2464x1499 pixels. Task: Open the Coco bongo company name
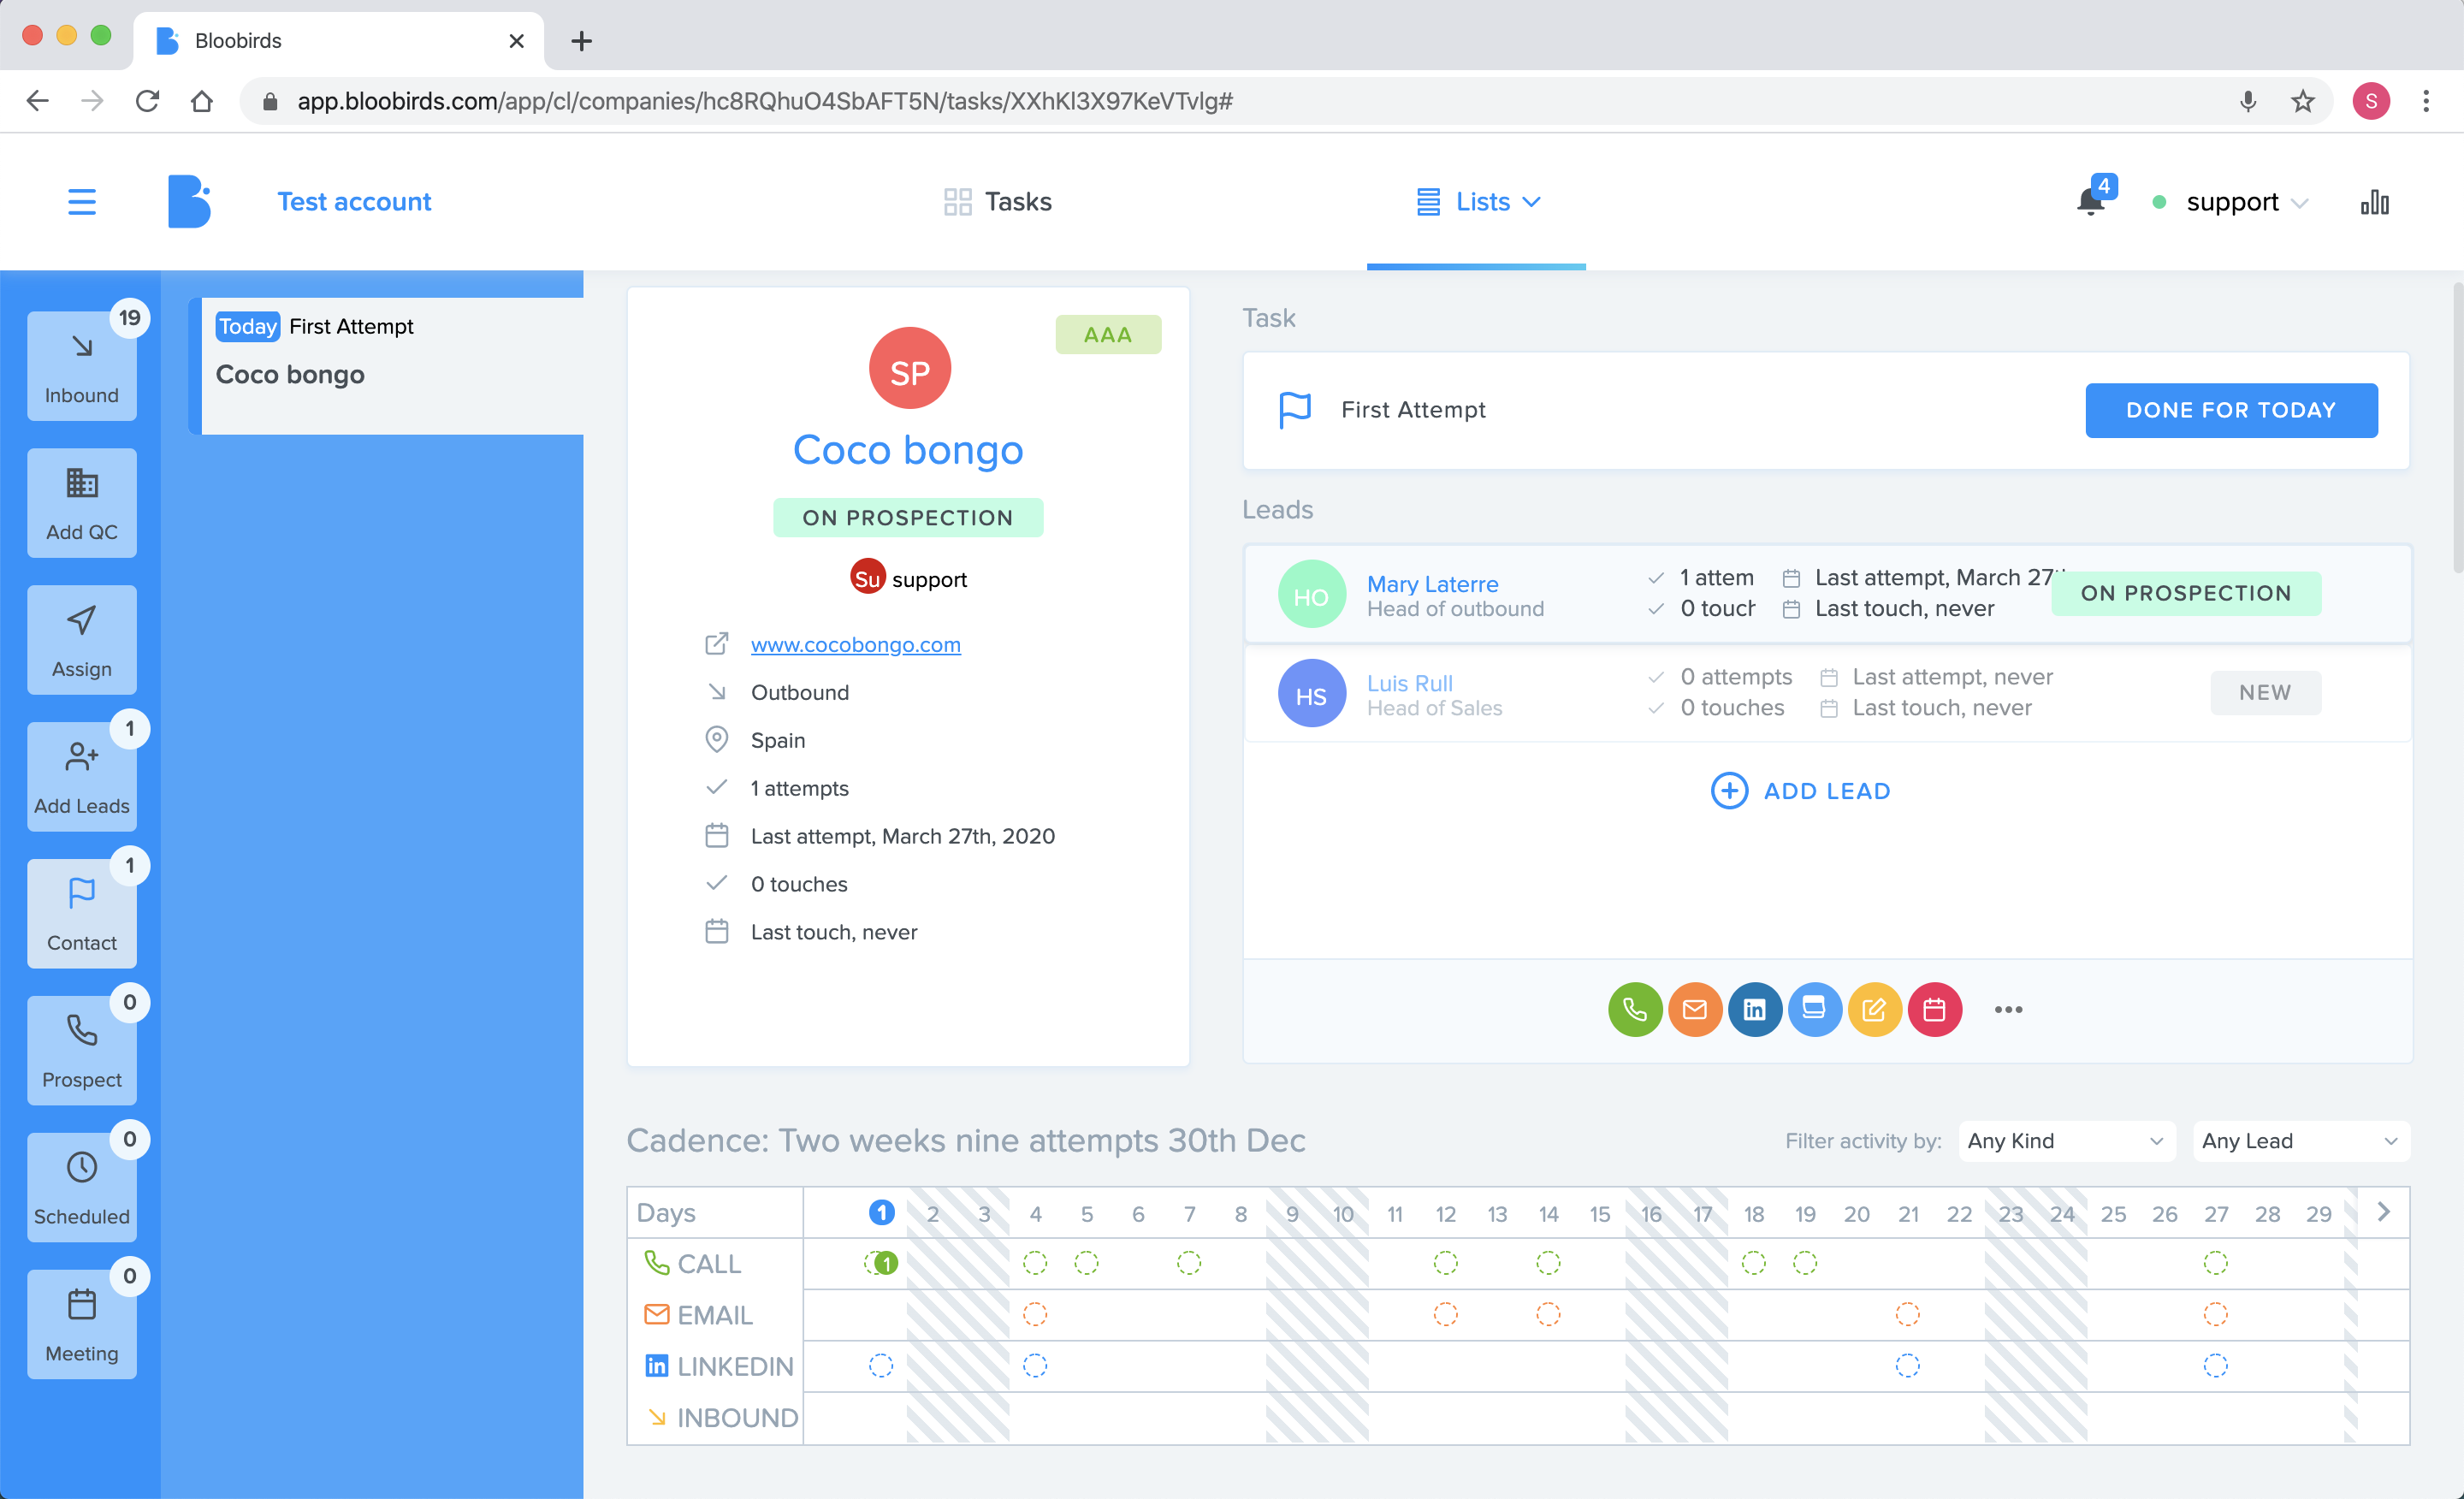908,450
